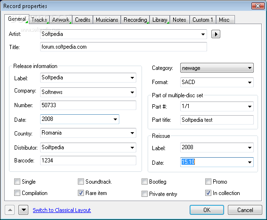The image size is (267, 220).
Task: Open the Artwork tab
Action: 61,20
